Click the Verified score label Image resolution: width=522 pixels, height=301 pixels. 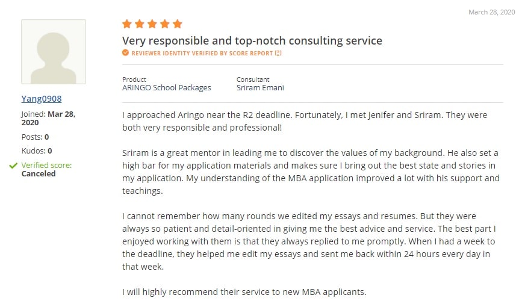coord(46,165)
